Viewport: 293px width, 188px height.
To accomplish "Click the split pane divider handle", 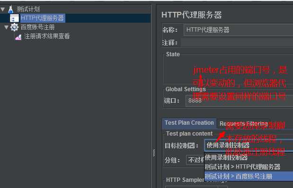I will tap(153, 153).
